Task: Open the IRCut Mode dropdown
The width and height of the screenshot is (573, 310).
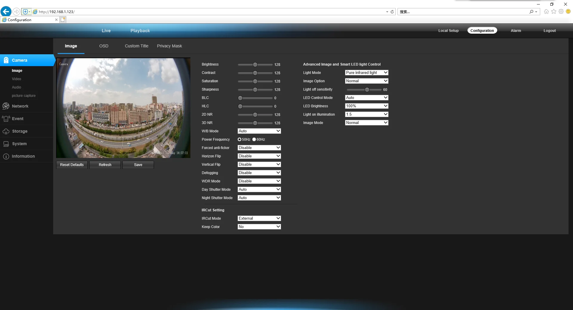Action: pos(259,218)
